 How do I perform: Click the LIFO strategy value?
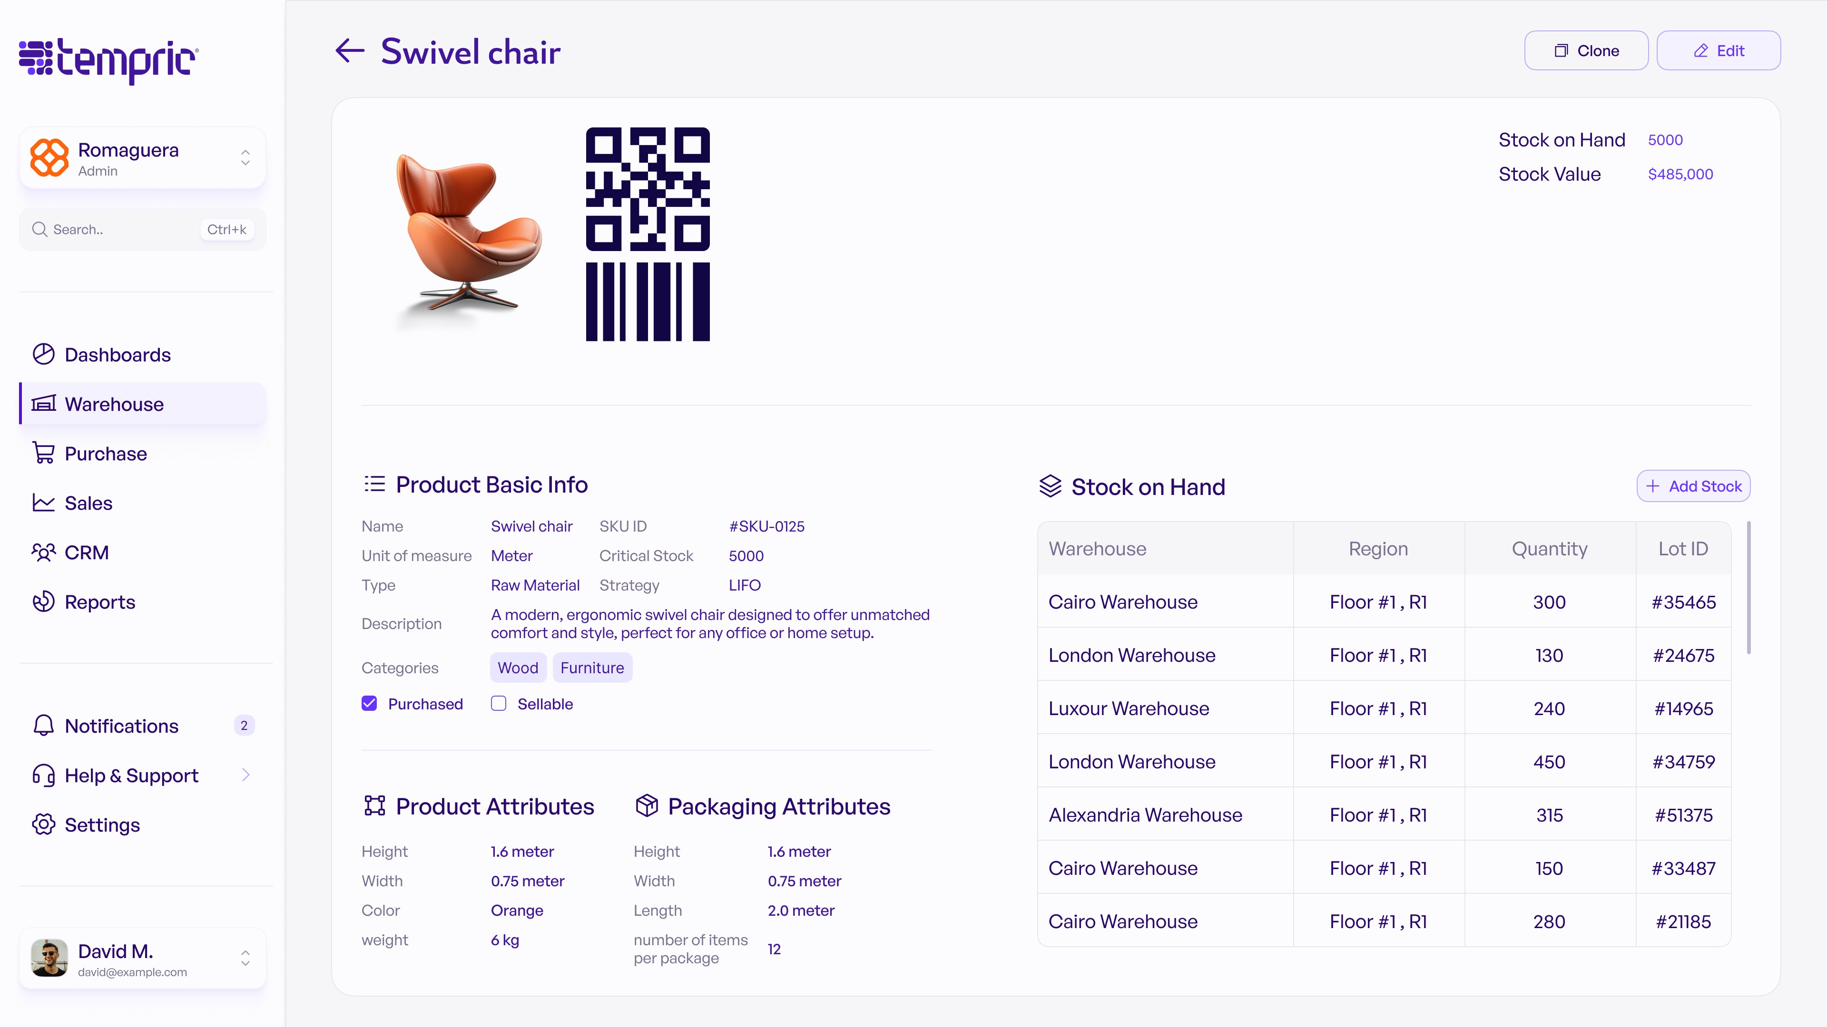click(745, 585)
